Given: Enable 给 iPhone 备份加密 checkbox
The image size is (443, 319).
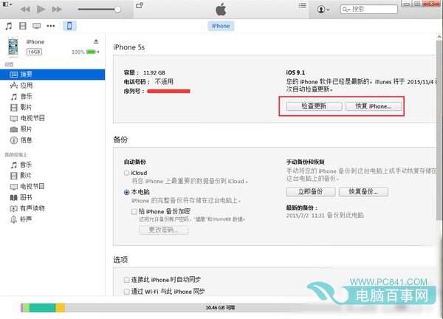Looking at the screenshot, I should pos(134,211).
